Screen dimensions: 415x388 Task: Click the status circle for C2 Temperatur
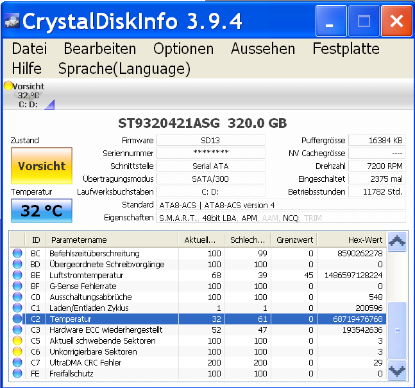tap(17, 319)
